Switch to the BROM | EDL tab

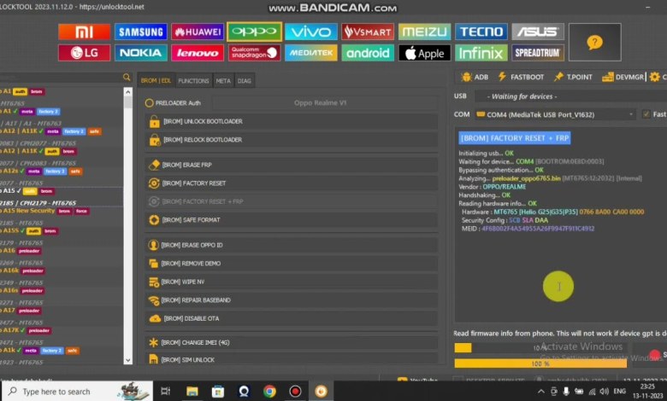click(156, 80)
